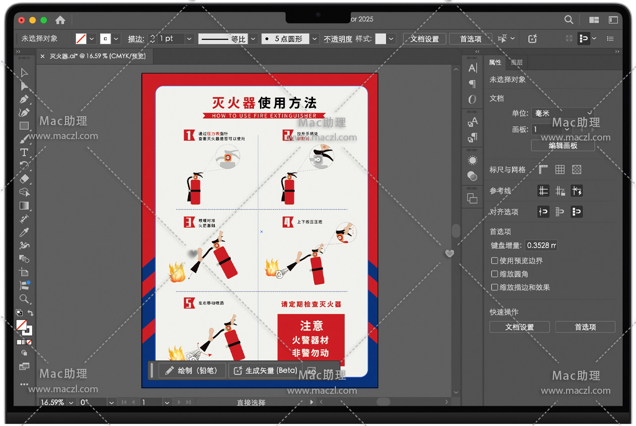Enable 使用预览边界 checkbox
The width and height of the screenshot is (636, 426).
tap(494, 261)
